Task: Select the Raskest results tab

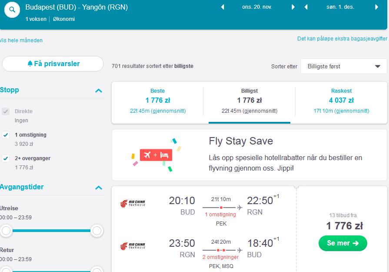Action: coord(341,101)
